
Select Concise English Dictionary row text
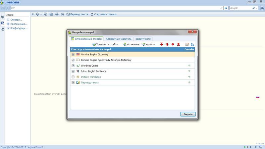[x=94, y=54]
